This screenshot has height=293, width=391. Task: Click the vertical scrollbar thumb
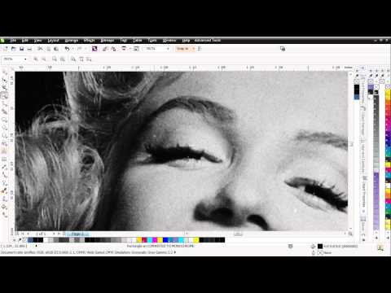351,144
